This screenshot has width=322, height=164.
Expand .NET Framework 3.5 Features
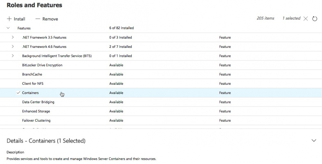tap(13, 37)
